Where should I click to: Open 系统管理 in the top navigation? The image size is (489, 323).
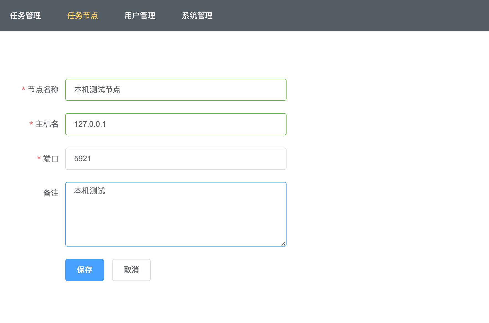tap(197, 15)
